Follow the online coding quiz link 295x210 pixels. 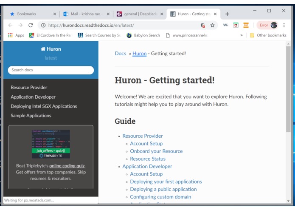[67, 166]
